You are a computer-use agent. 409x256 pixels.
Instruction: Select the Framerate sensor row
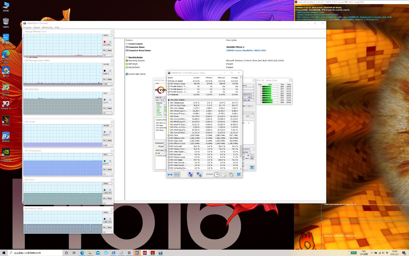[203, 94]
